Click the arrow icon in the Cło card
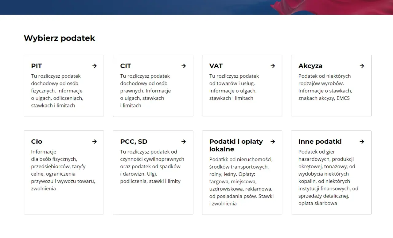This screenshot has width=393, height=238. click(95, 142)
